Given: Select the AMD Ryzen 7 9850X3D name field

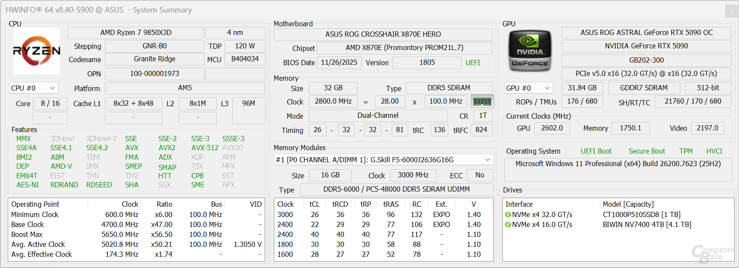Looking at the screenshot, I should click(136, 33).
